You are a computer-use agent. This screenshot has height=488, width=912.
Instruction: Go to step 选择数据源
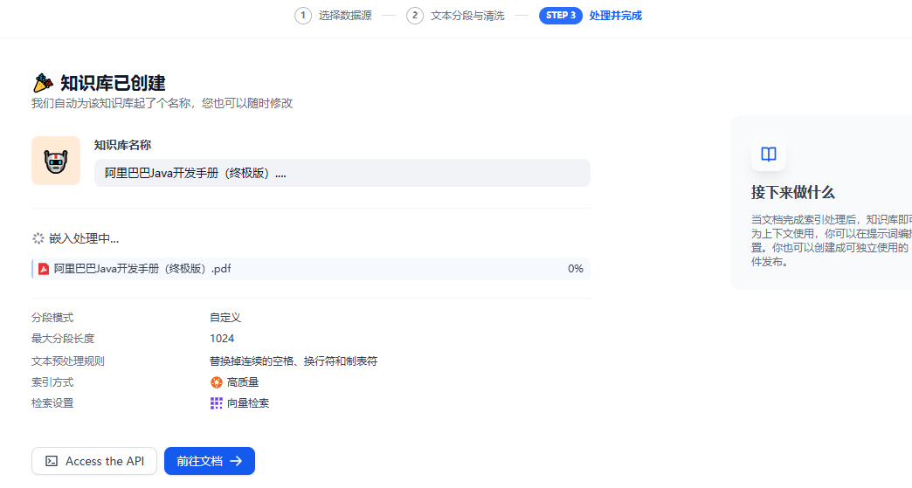pyautogui.click(x=345, y=16)
